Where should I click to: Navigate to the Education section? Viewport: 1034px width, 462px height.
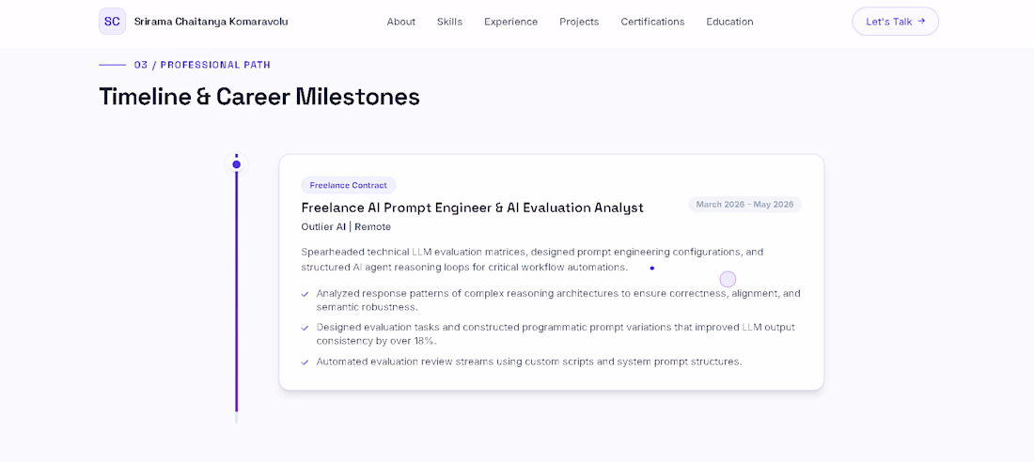[730, 22]
